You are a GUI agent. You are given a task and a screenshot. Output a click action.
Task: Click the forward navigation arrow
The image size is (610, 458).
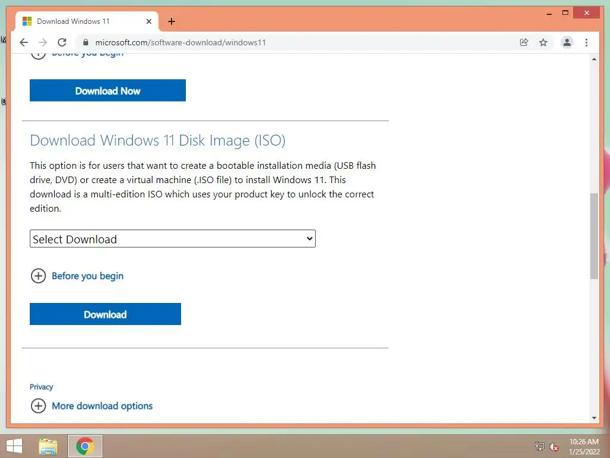[43, 42]
